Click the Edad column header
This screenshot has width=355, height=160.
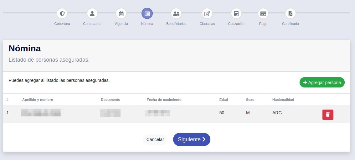(x=224, y=100)
